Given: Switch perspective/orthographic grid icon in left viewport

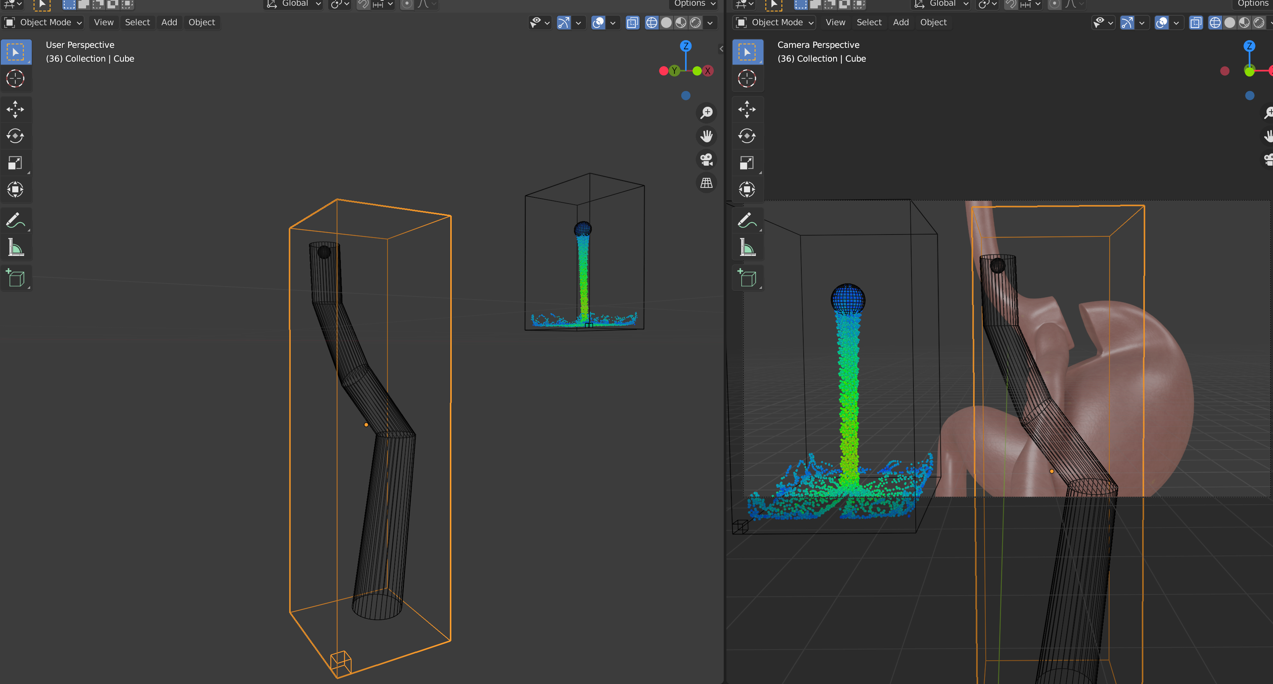Looking at the screenshot, I should pyautogui.click(x=706, y=183).
